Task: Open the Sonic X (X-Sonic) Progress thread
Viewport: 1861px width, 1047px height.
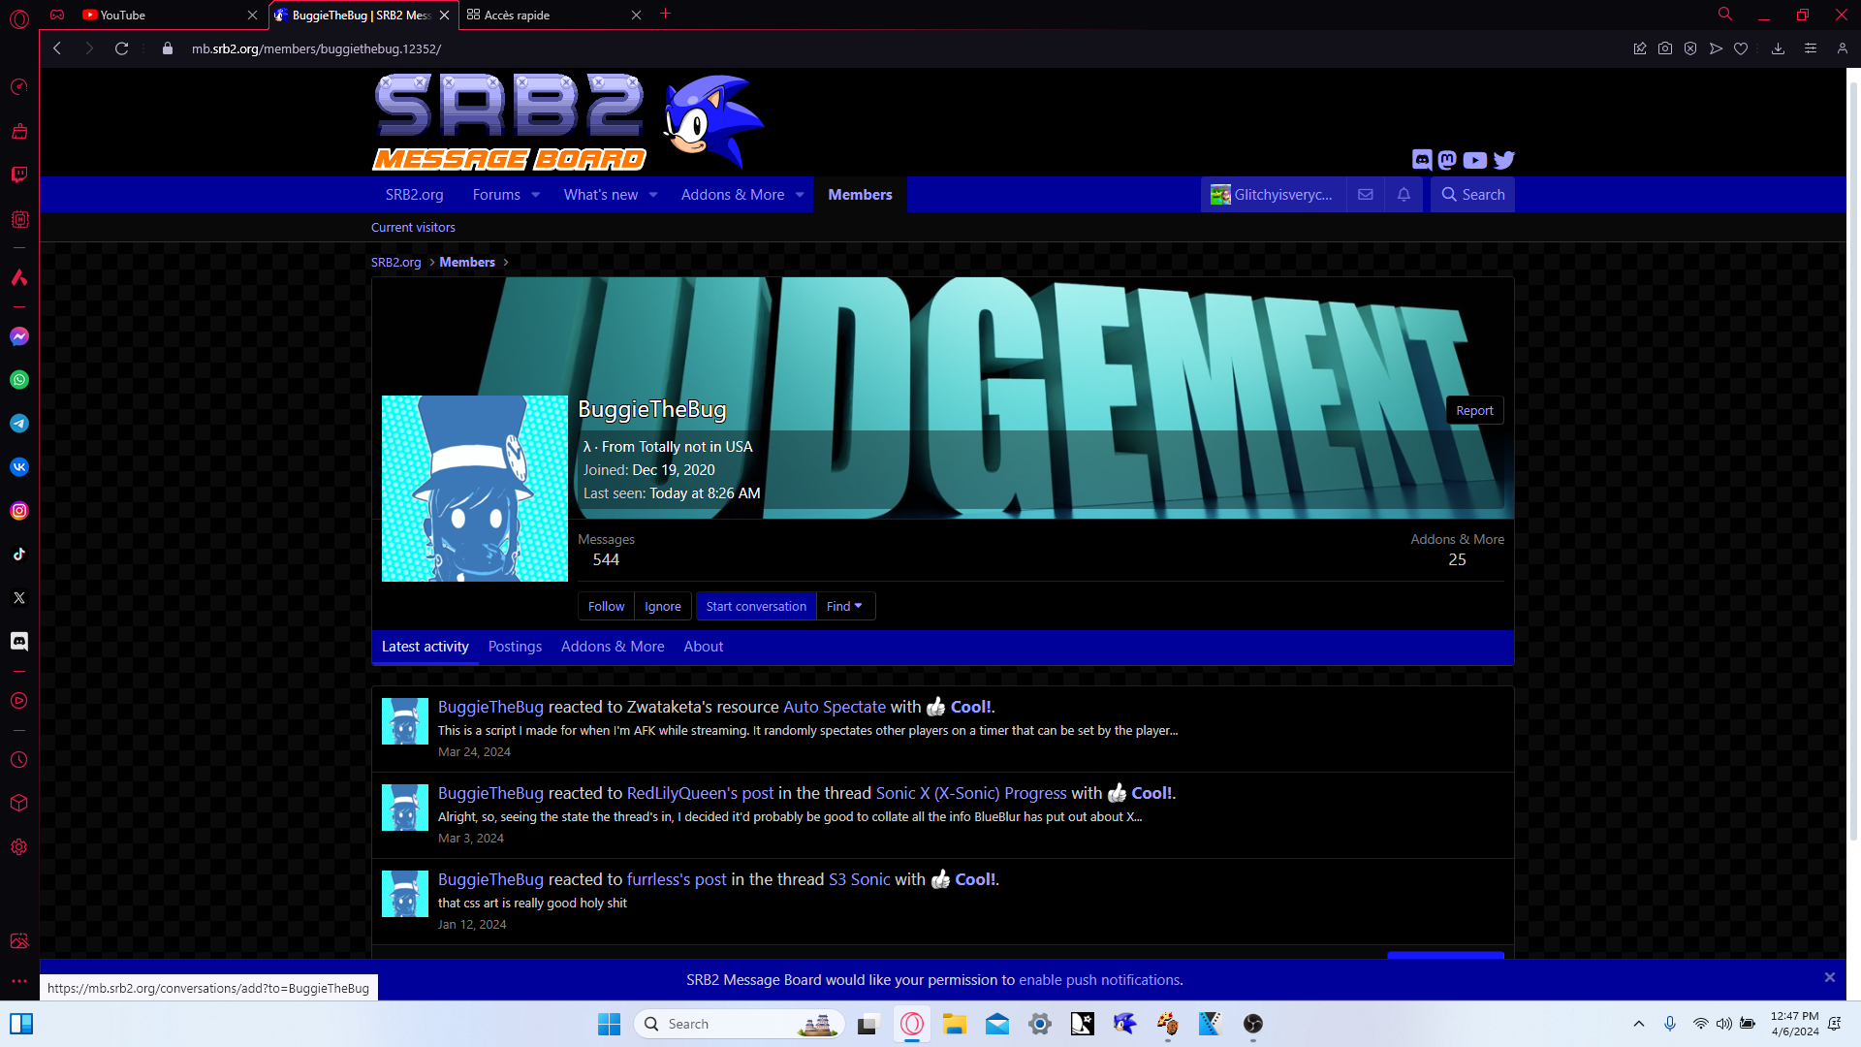Action: point(971,793)
